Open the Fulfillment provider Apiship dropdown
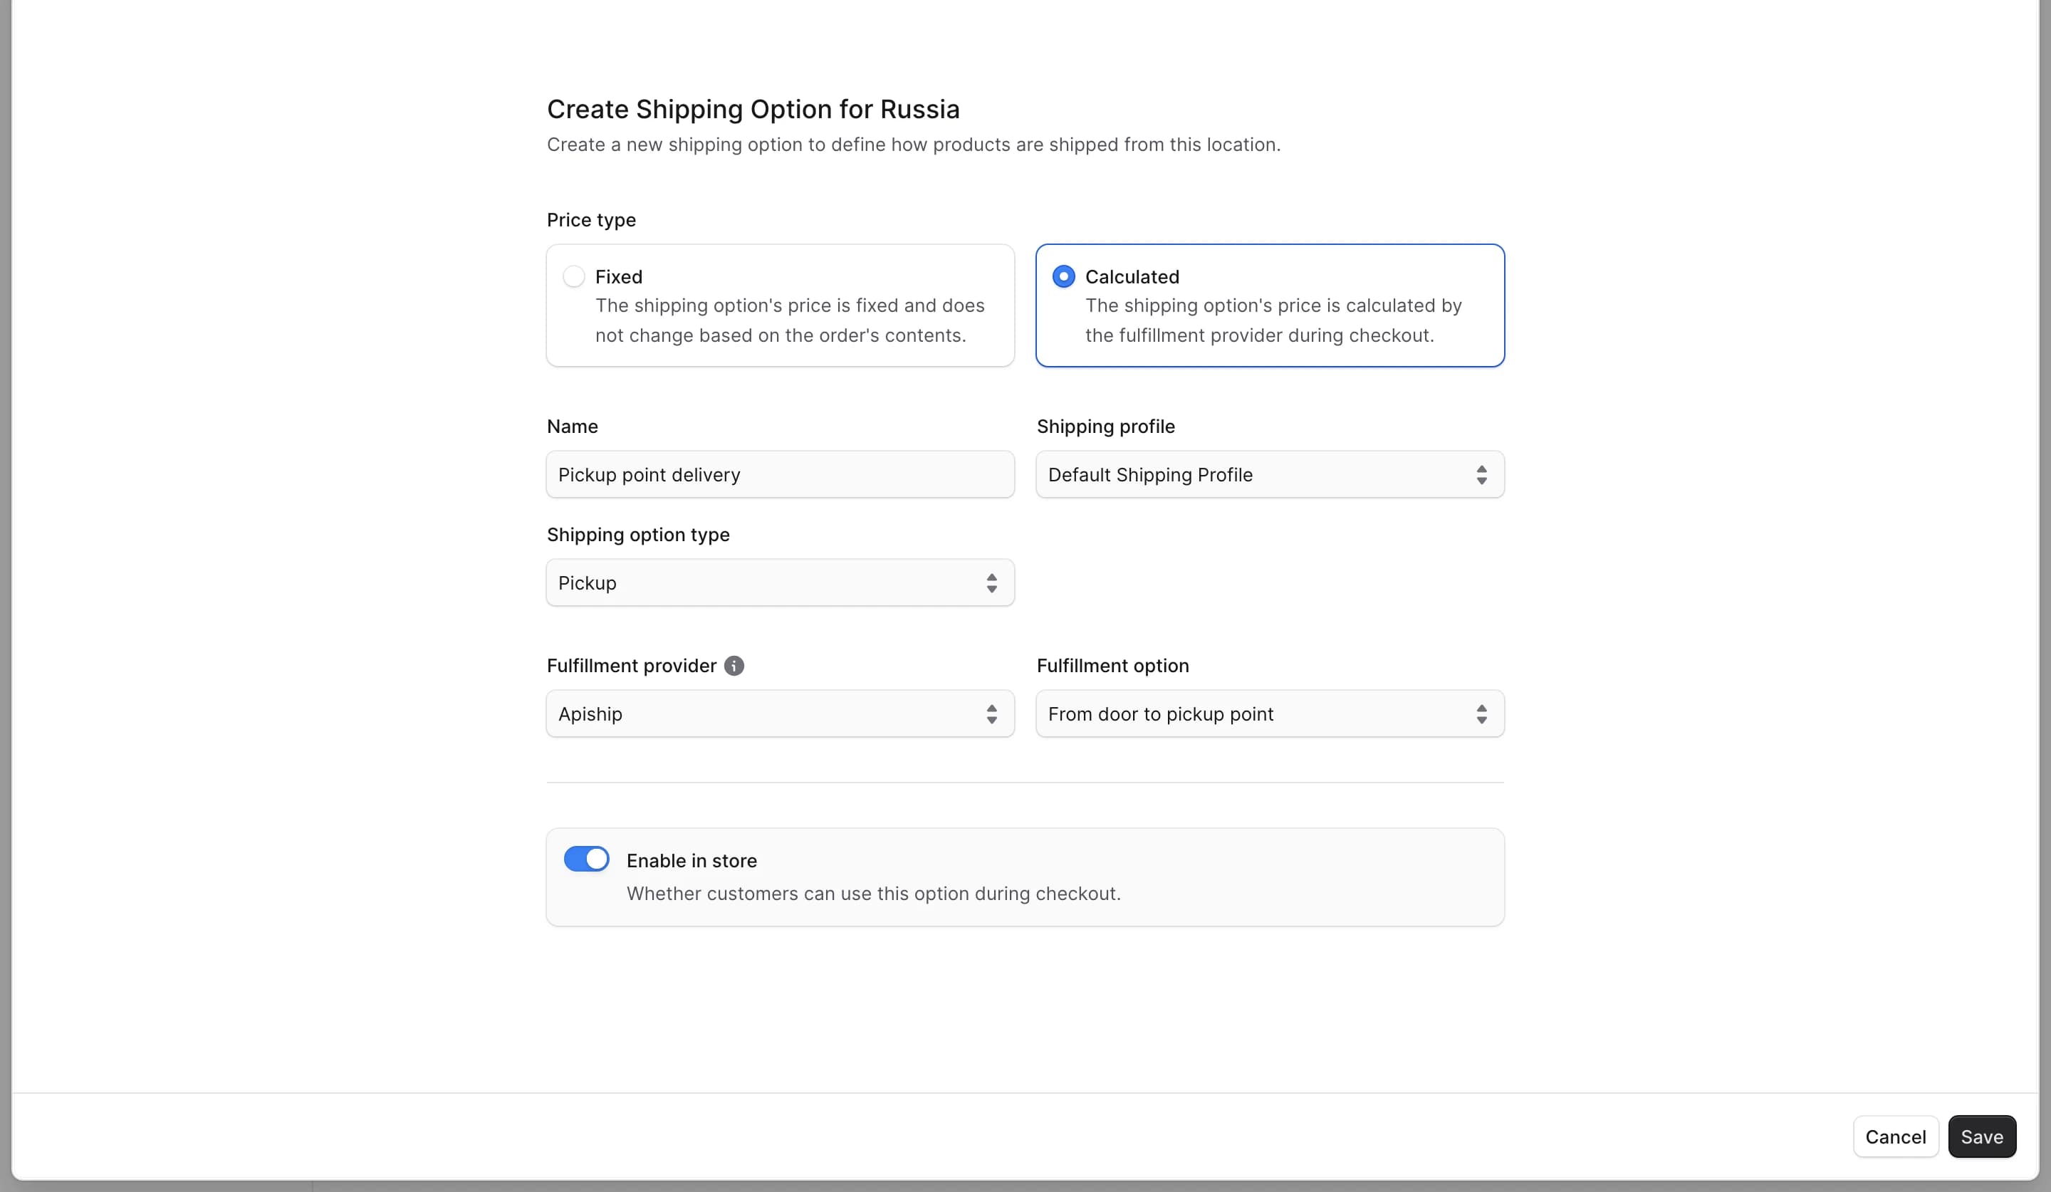This screenshot has height=1192, width=2051. click(780, 713)
